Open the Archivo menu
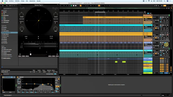The image size is (173, 97). (11, 1)
